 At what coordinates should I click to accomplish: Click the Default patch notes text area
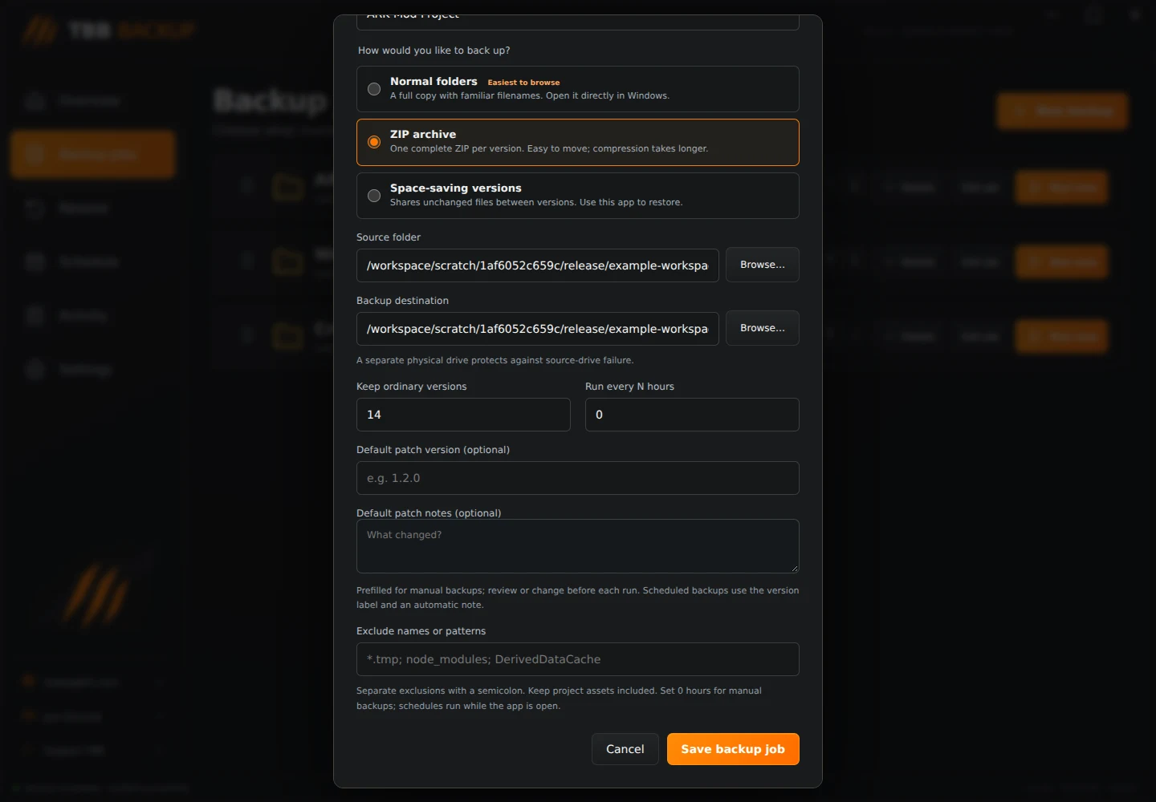click(578, 546)
